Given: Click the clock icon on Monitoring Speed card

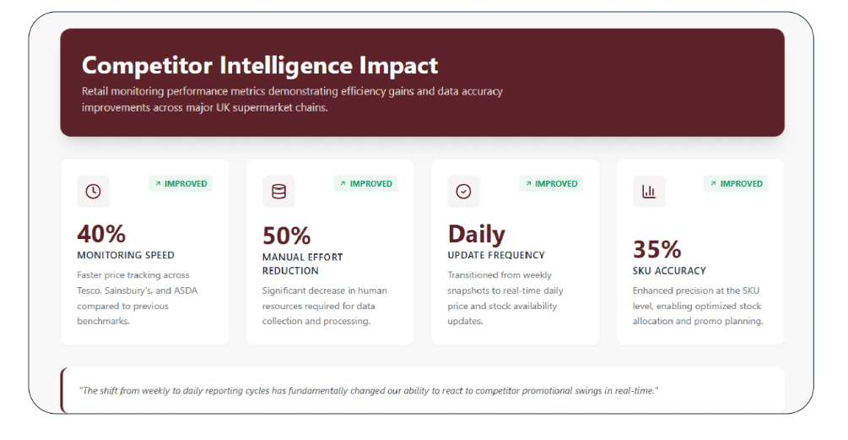Looking at the screenshot, I should pyautogui.click(x=93, y=192).
